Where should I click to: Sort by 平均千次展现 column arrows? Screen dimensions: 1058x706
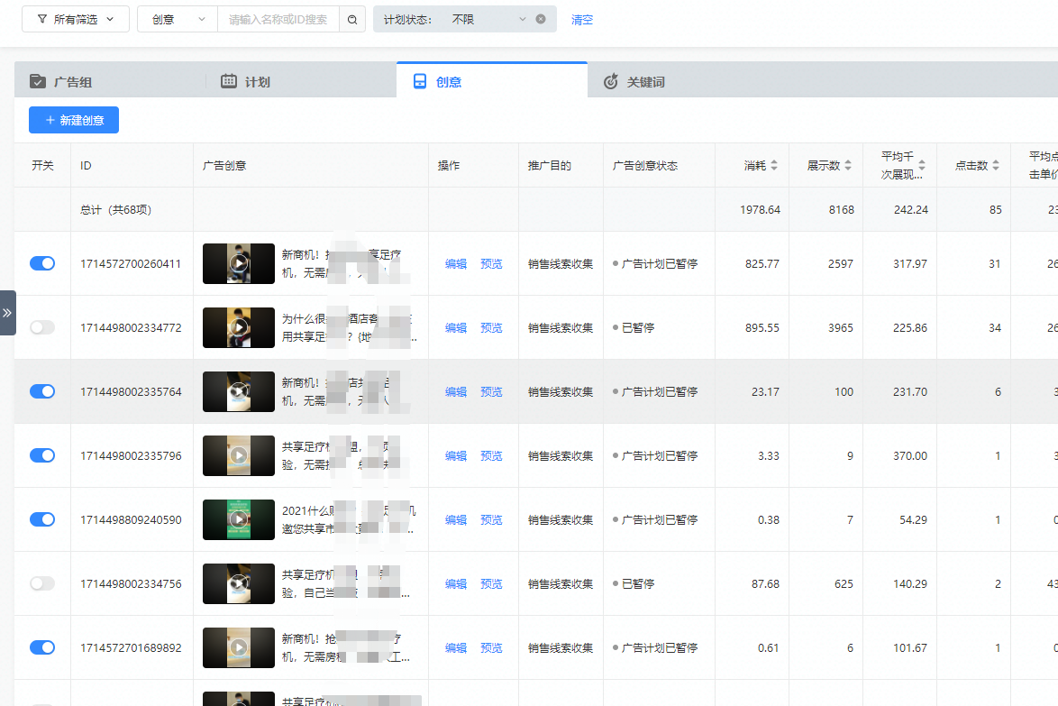[922, 165]
